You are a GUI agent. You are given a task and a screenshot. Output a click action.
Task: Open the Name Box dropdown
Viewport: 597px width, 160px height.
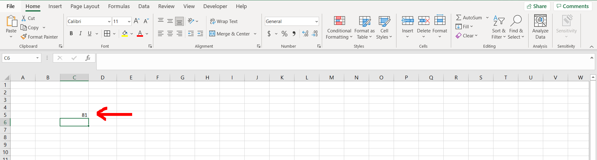coord(37,58)
